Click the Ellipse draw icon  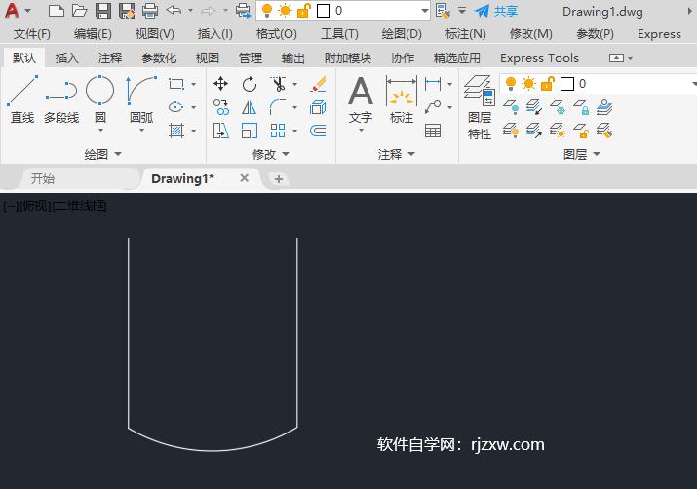pos(176,107)
